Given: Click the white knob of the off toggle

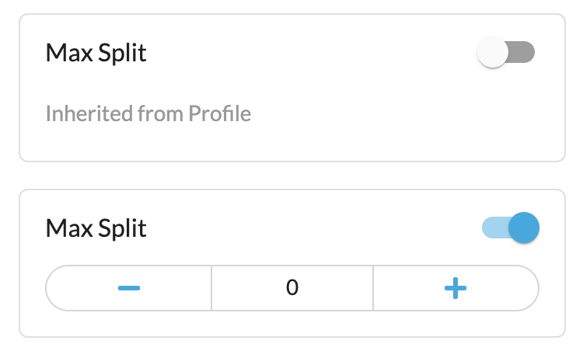Looking at the screenshot, I should [x=493, y=54].
